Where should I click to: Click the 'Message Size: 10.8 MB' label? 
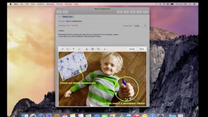coord(68,25)
